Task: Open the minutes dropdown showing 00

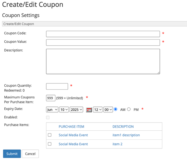Action: pyautogui.click(x=108, y=110)
